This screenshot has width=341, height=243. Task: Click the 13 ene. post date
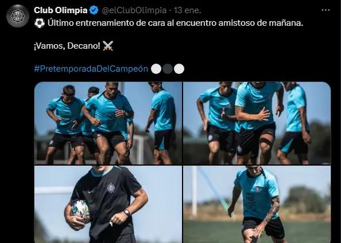tap(187, 10)
